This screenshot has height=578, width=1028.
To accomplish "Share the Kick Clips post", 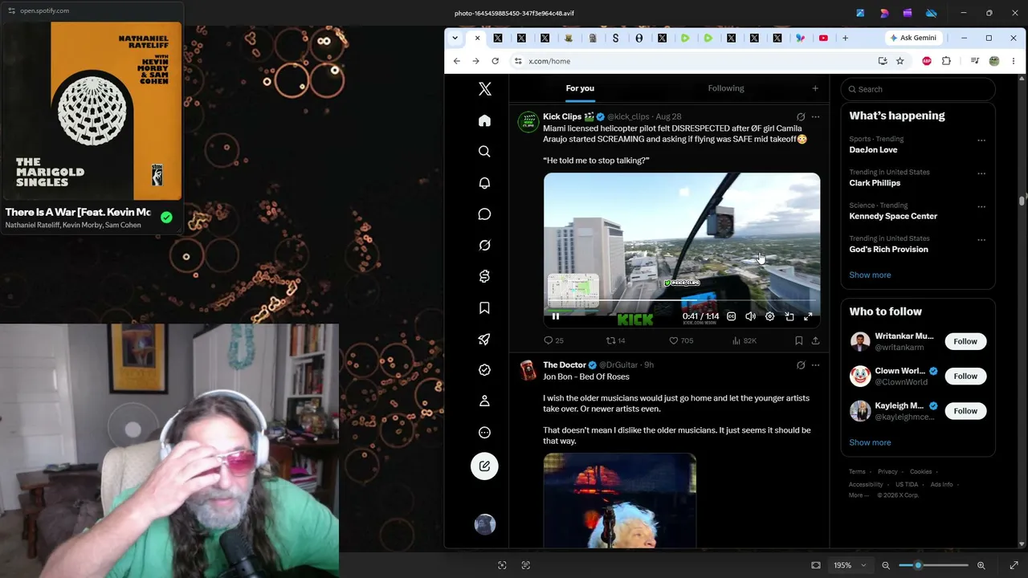I will click(815, 340).
